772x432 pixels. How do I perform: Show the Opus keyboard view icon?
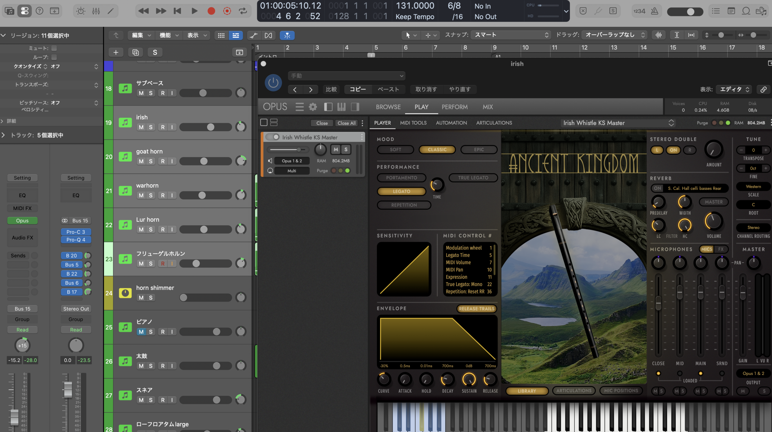[x=341, y=107]
